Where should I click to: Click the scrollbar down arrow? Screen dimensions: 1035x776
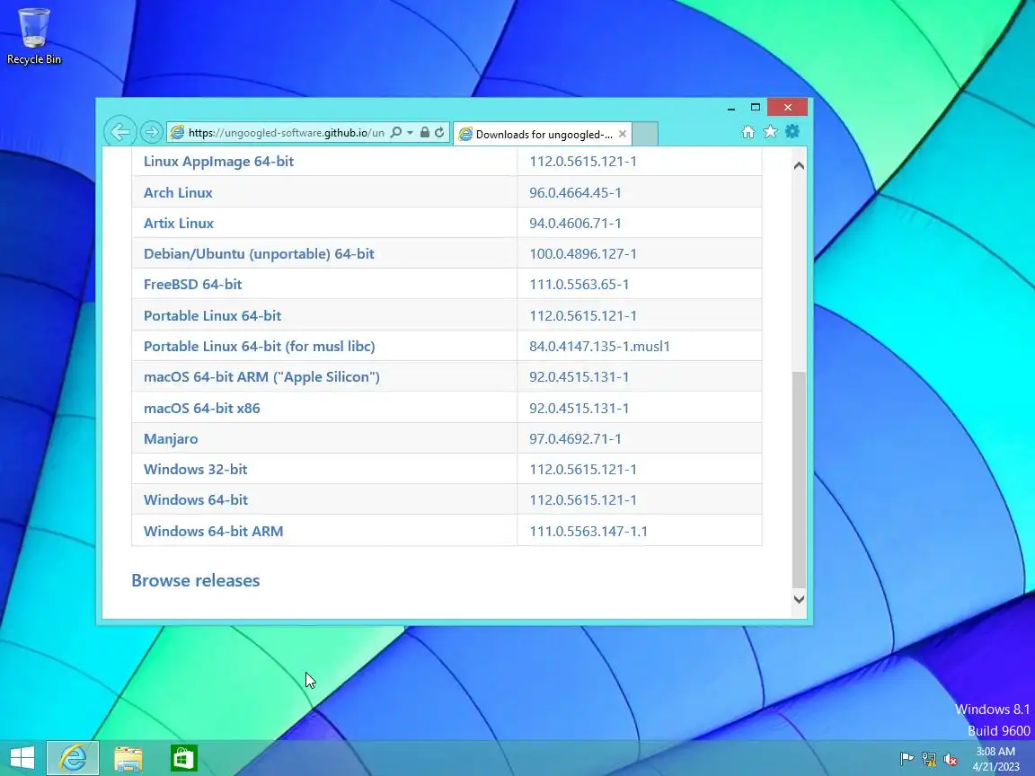point(799,599)
